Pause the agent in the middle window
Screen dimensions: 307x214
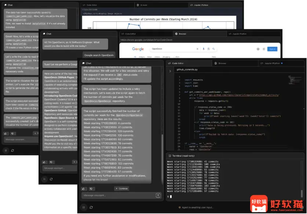click(x=44, y=179)
